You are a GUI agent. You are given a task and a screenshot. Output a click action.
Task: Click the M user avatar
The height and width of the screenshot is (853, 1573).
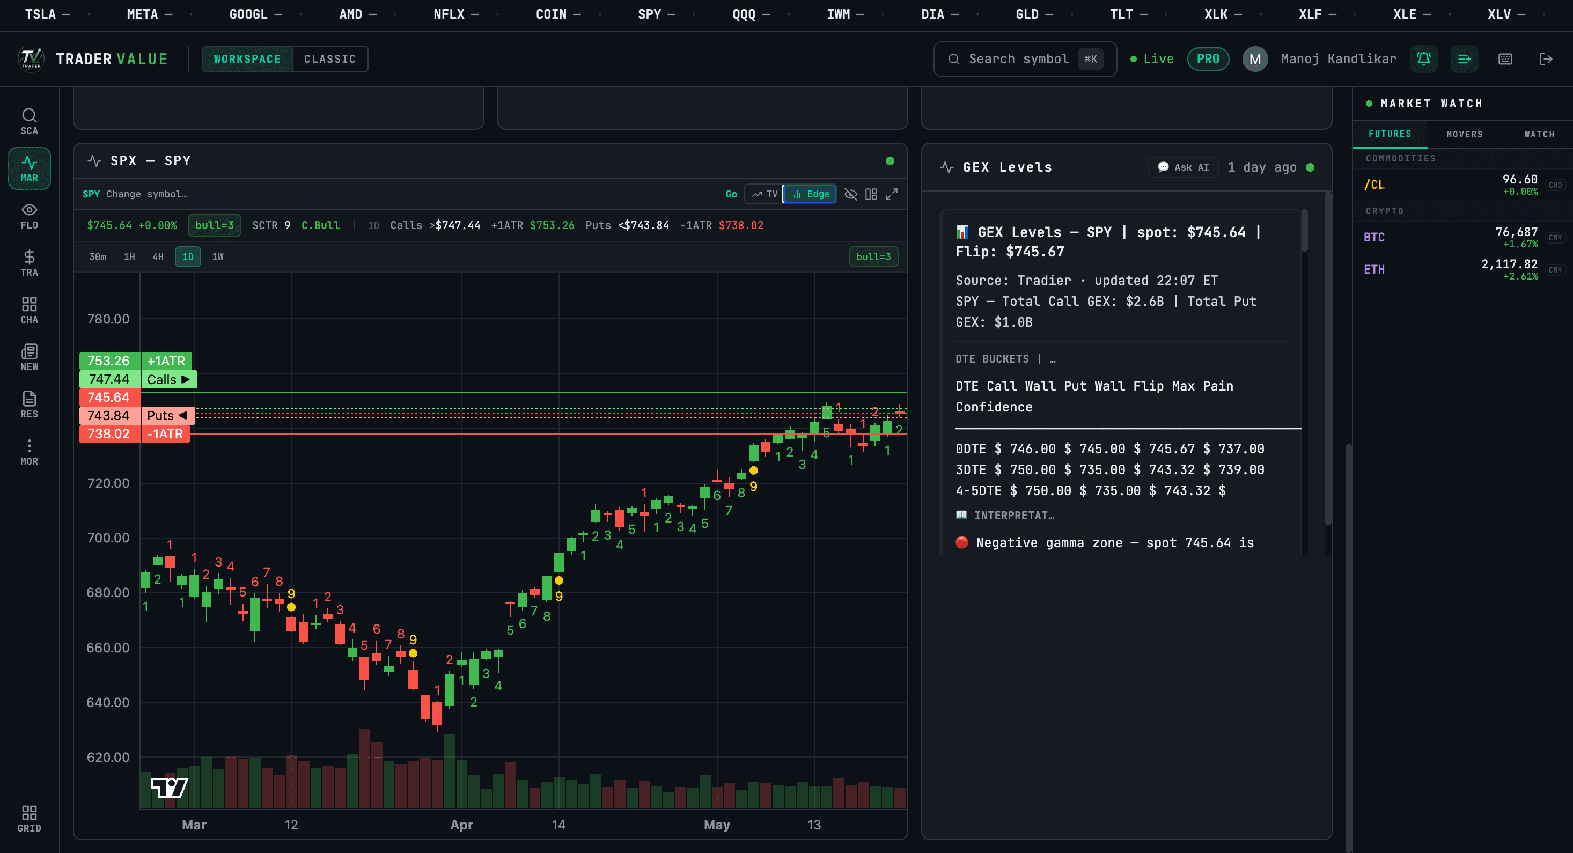1255,59
